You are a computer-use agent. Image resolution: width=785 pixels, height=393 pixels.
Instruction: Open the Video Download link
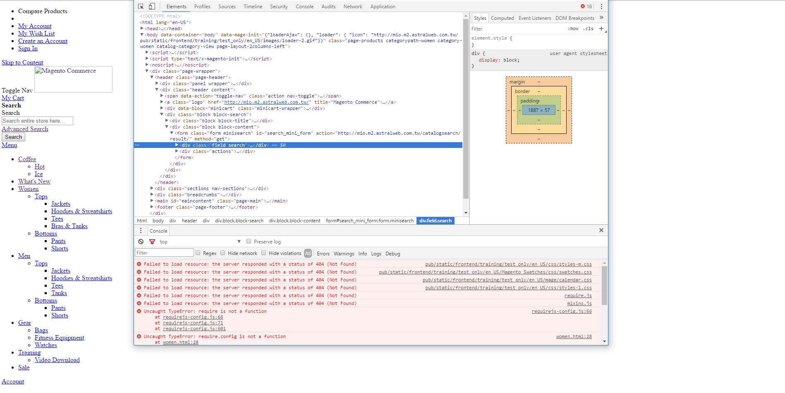click(57, 360)
